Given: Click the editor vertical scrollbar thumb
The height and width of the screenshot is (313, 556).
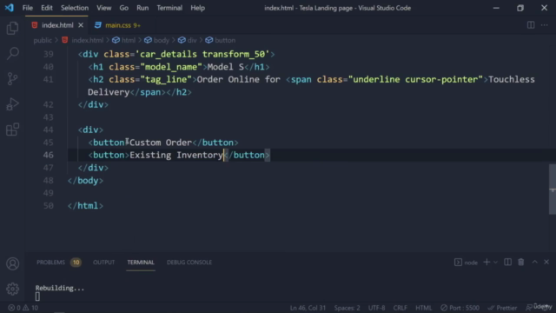Looking at the screenshot, I should [553, 190].
